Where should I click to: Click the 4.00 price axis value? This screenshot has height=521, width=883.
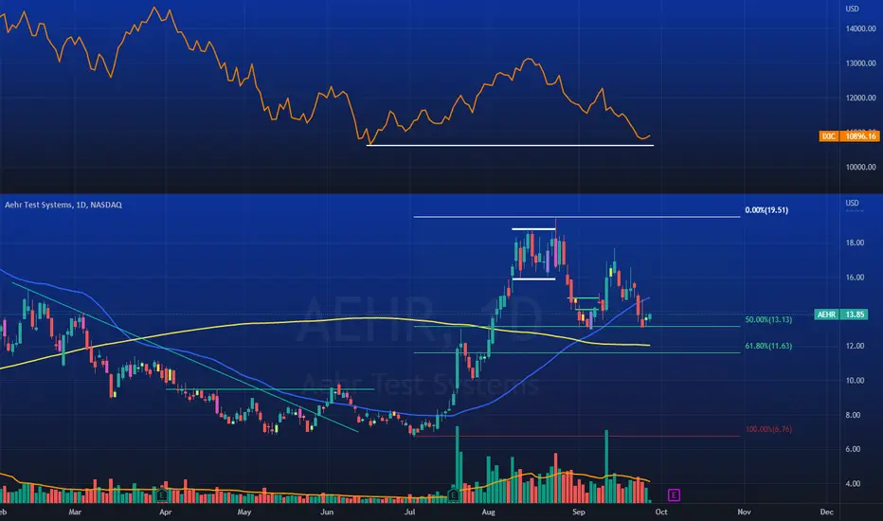point(855,483)
